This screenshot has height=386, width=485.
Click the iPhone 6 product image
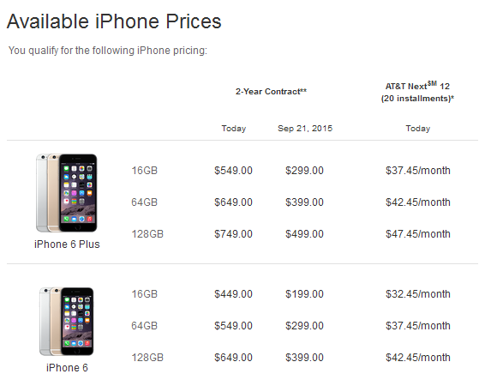67,321
